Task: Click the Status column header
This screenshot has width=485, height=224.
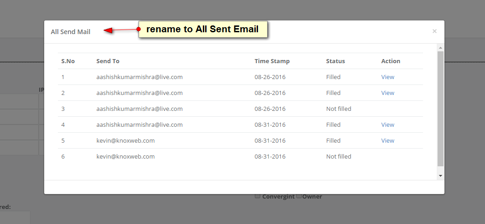Action: (335, 61)
